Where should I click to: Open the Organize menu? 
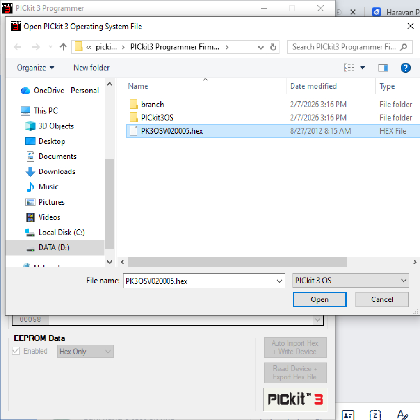(35, 68)
